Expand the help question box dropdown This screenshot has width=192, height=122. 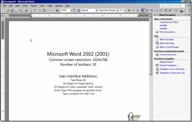tap(186, 6)
